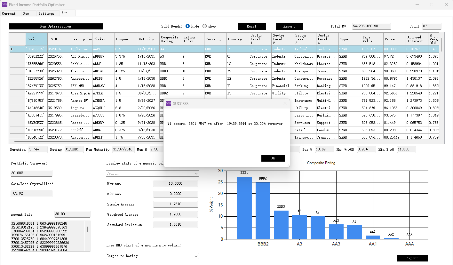Select the 'show' Sold Bonds option

click(x=205, y=26)
